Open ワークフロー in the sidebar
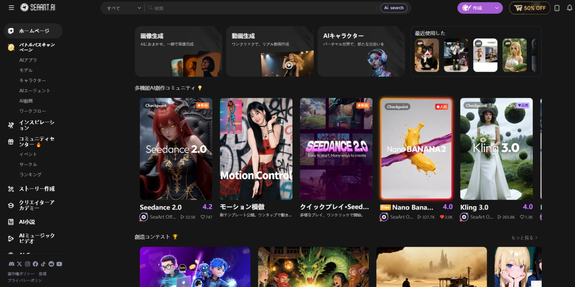The image size is (575, 287). pos(33,111)
